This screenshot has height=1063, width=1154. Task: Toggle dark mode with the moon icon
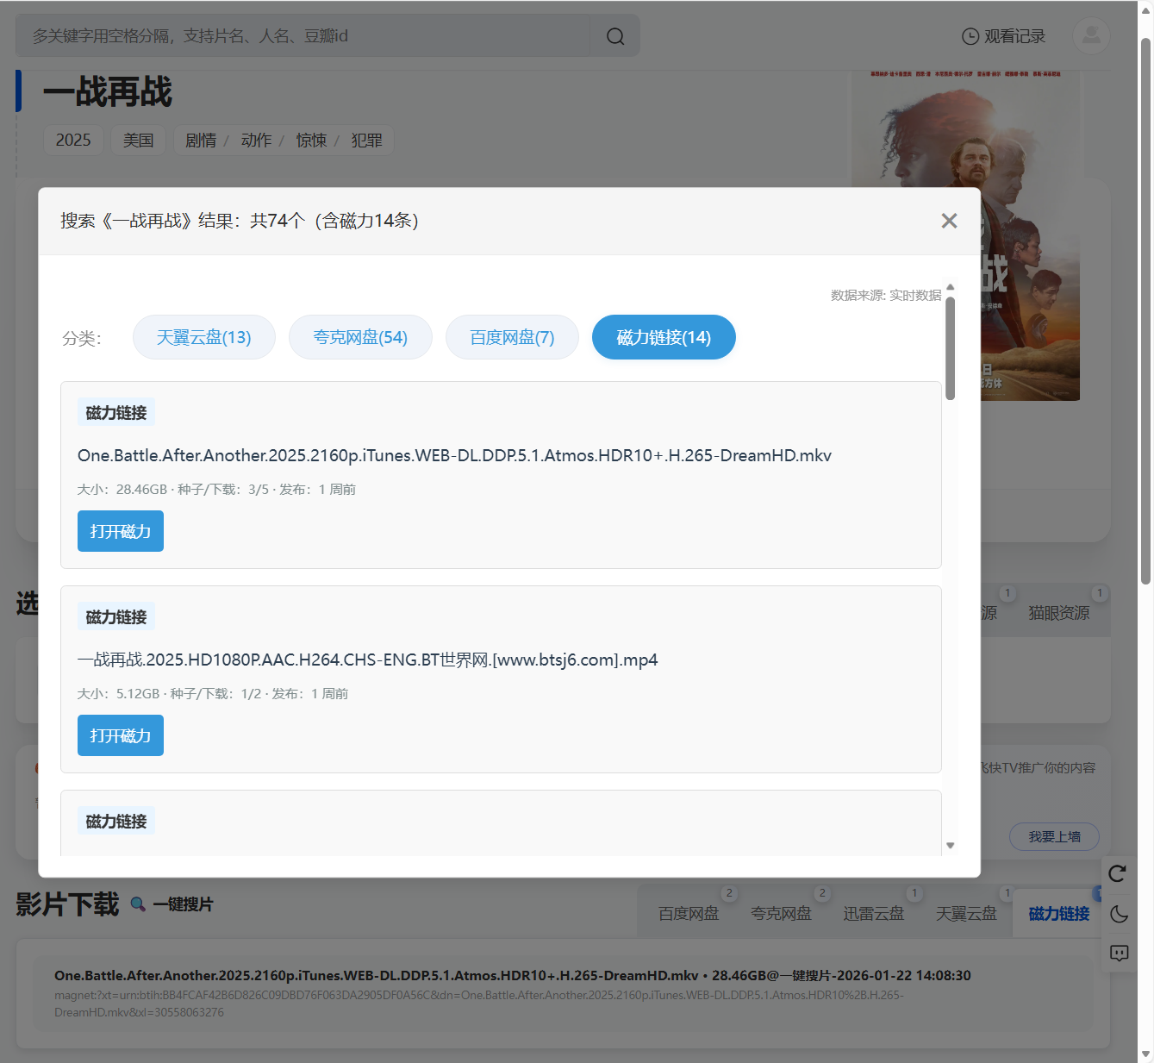click(x=1119, y=914)
